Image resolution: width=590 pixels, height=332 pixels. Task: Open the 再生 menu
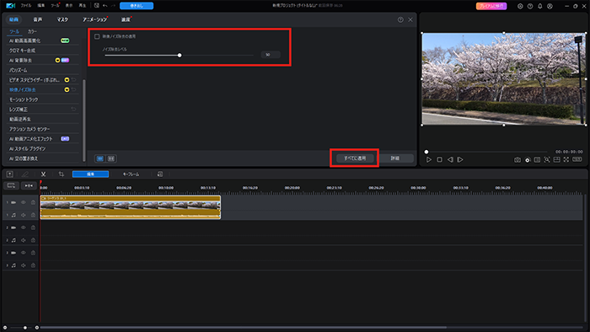pos(82,6)
